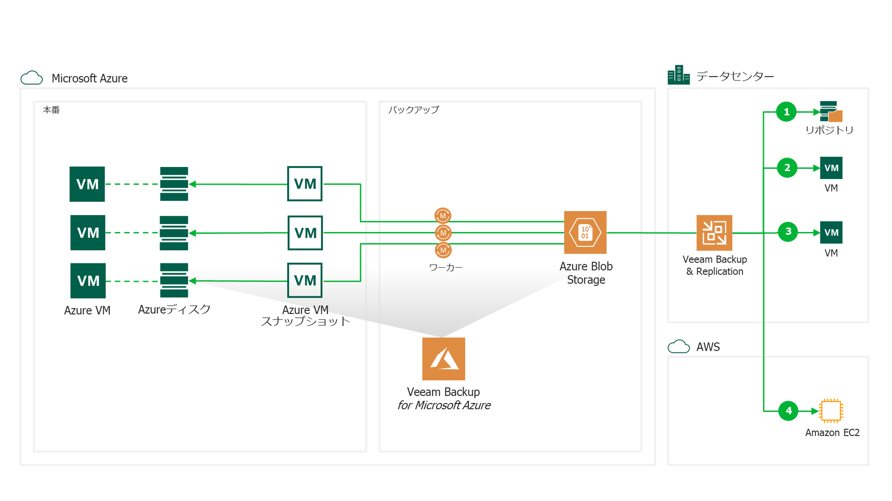Click the "Veeam Backup for Microsoft Azure" label

point(444,398)
